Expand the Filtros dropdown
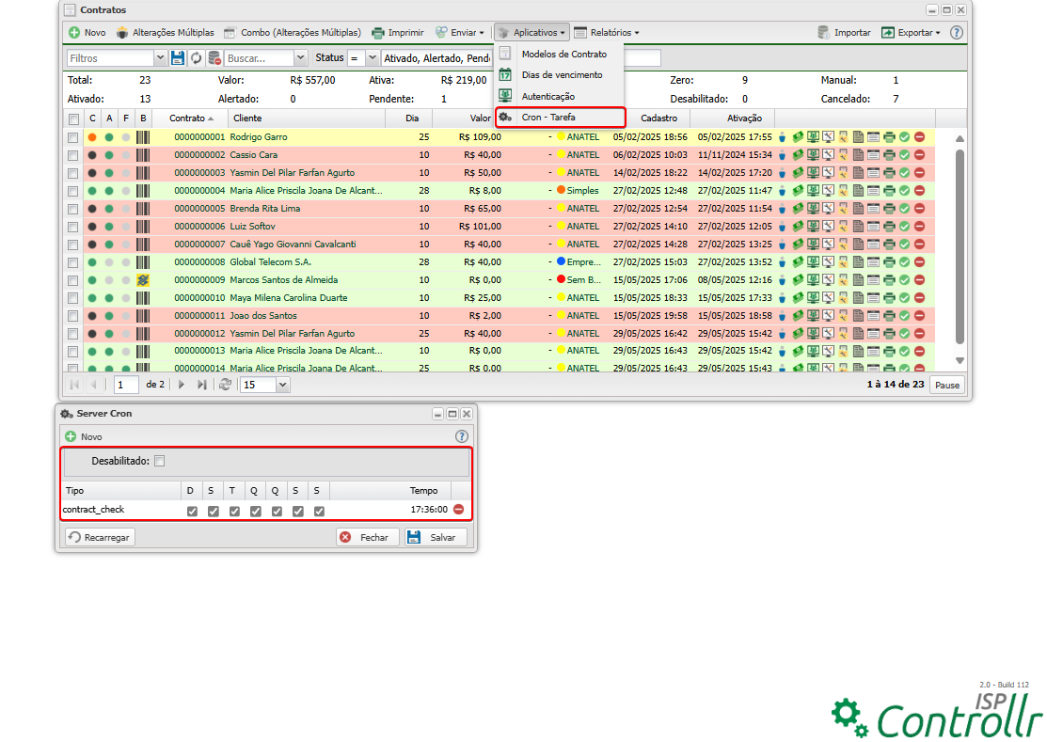 click(160, 58)
